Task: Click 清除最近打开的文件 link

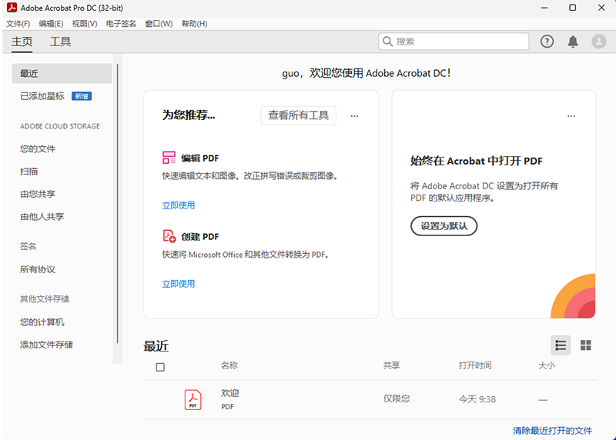Action: coord(552,431)
